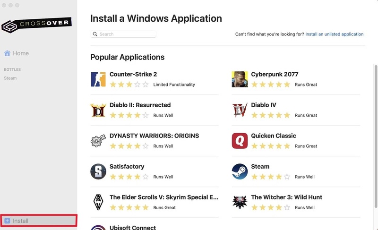Select the Cyberpunk 2077 thumbnail icon
Image resolution: width=378 pixels, height=230 pixels.
(x=240, y=79)
